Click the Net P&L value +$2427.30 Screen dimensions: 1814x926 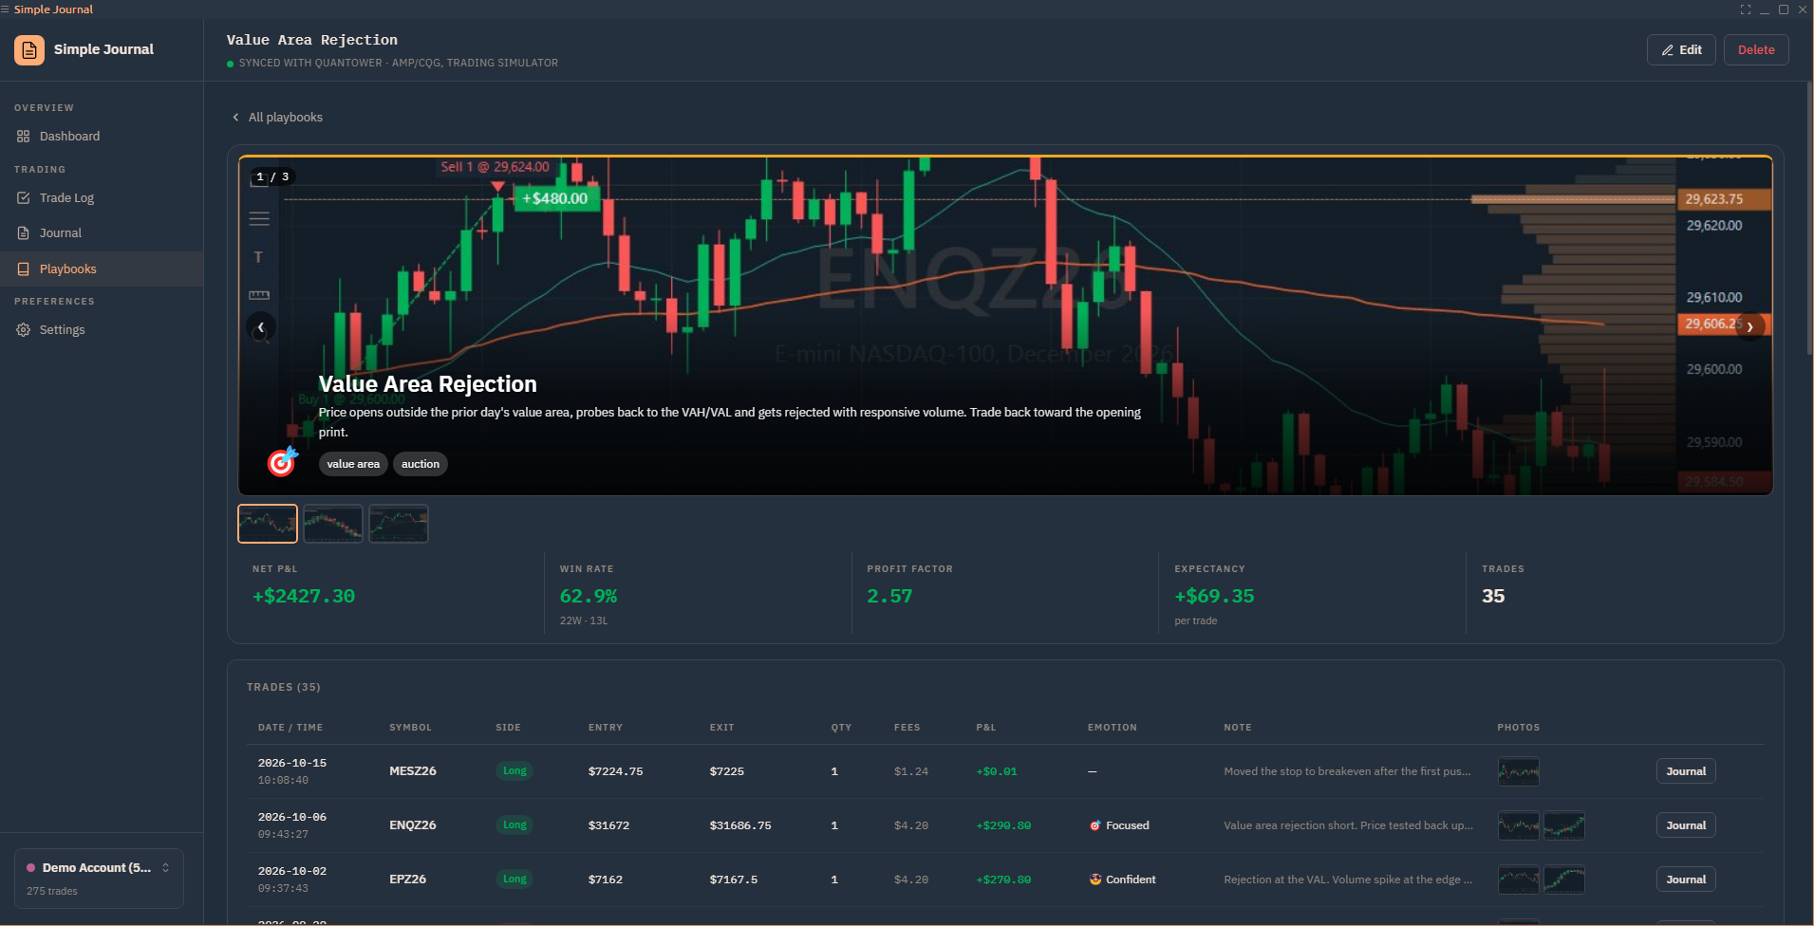[304, 597]
